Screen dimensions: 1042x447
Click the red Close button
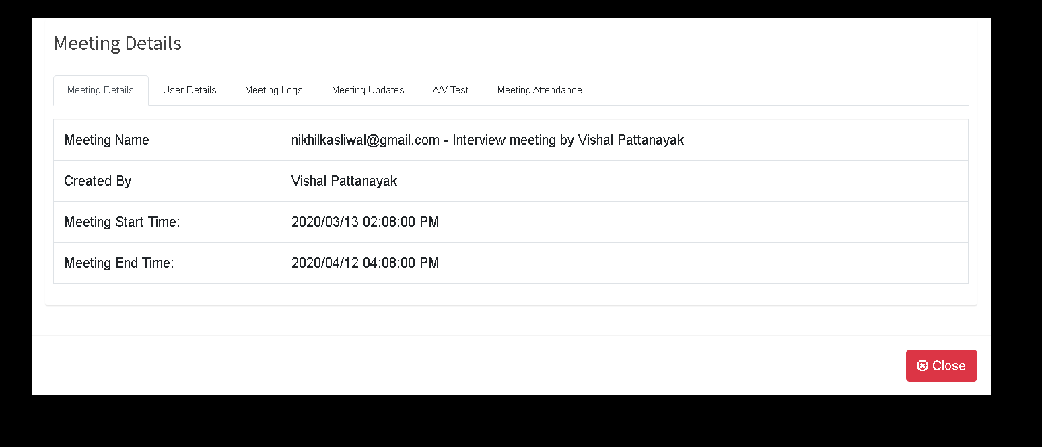point(941,366)
